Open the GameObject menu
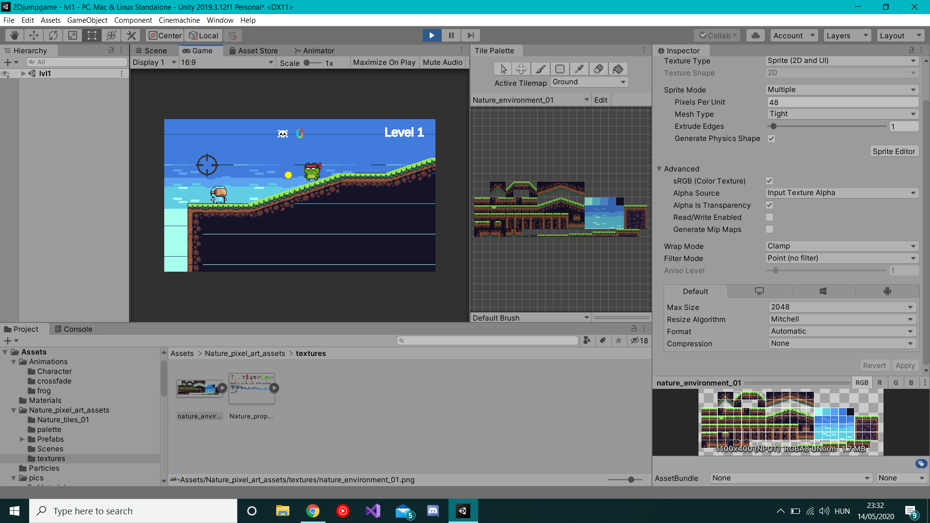This screenshot has width=930, height=523. 87,20
